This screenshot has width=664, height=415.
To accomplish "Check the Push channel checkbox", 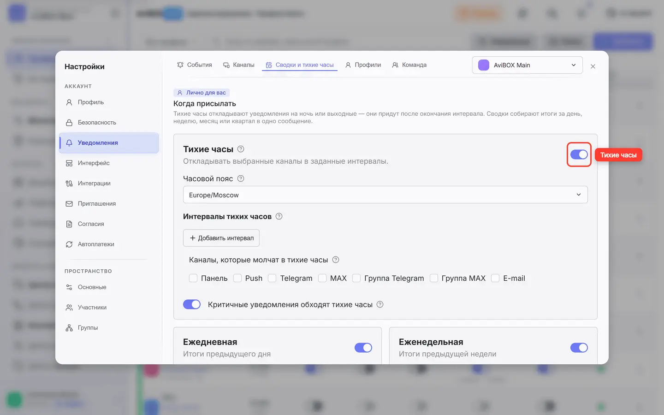I will point(237,278).
